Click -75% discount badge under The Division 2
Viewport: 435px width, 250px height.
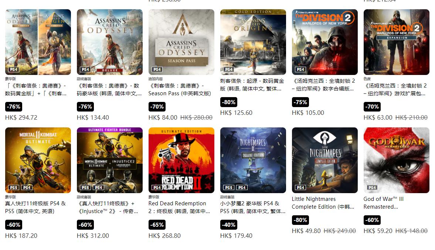coord(300,102)
